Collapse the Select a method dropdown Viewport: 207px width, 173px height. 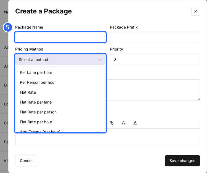click(x=60, y=60)
